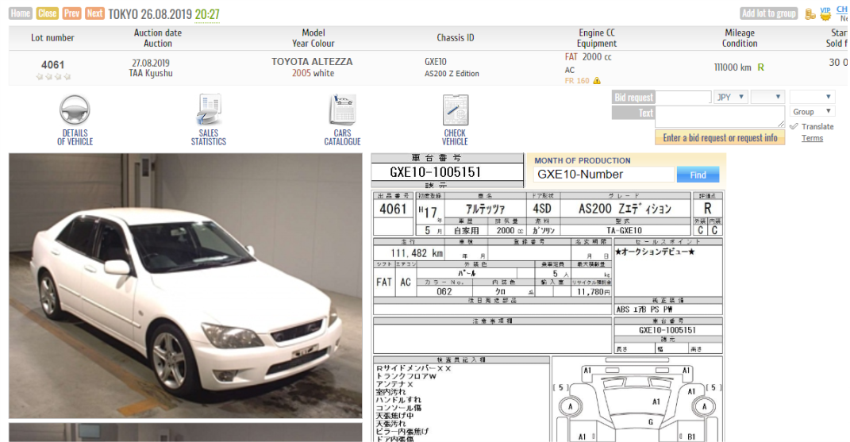
Task: Open the empty dropdown right of JPY
Action: [768, 97]
